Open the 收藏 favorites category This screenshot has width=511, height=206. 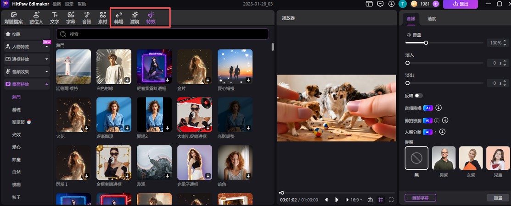coord(27,34)
